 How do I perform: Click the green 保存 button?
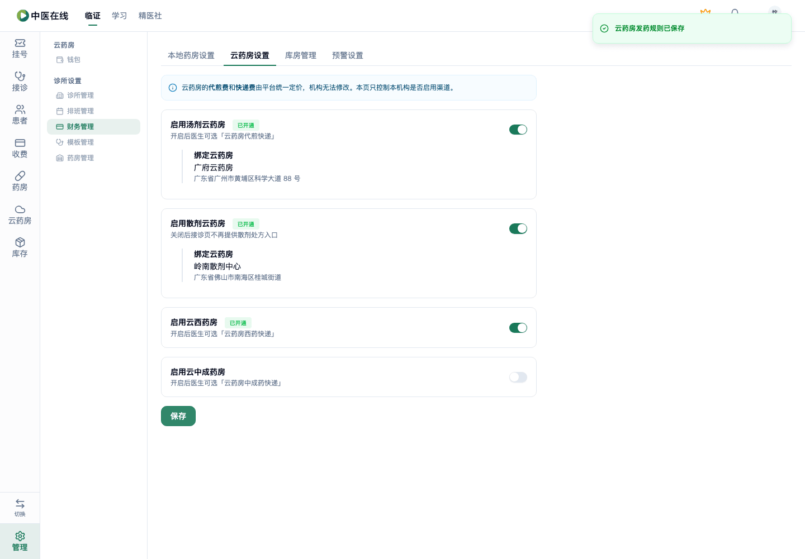click(x=178, y=416)
